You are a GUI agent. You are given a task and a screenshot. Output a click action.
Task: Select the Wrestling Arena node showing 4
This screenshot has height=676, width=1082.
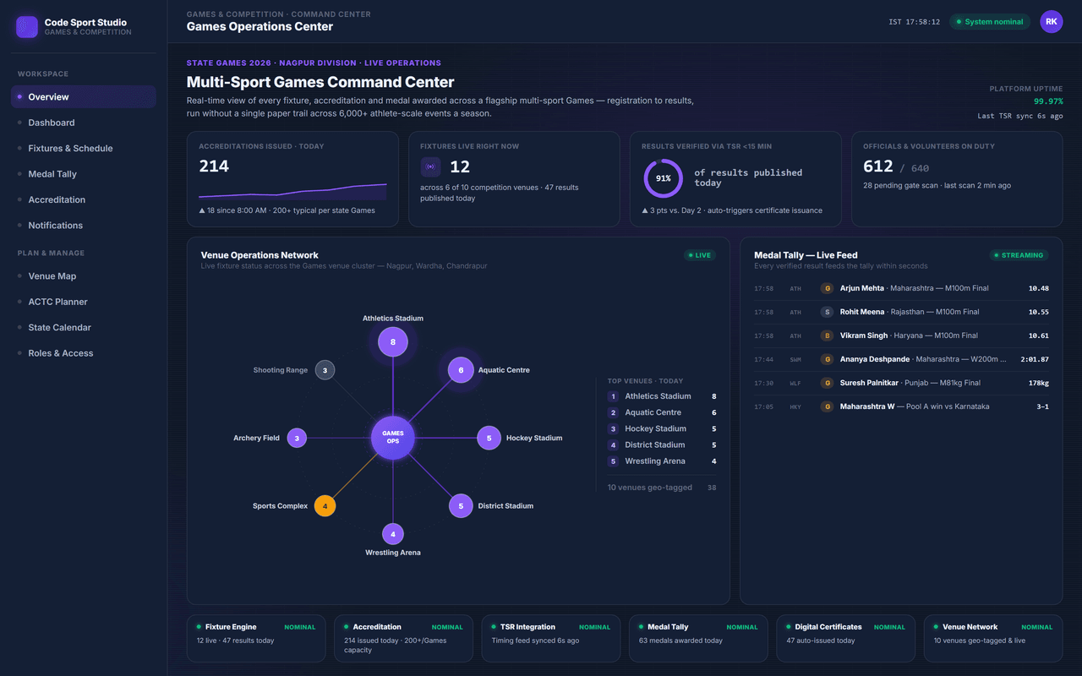coord(393,534)
